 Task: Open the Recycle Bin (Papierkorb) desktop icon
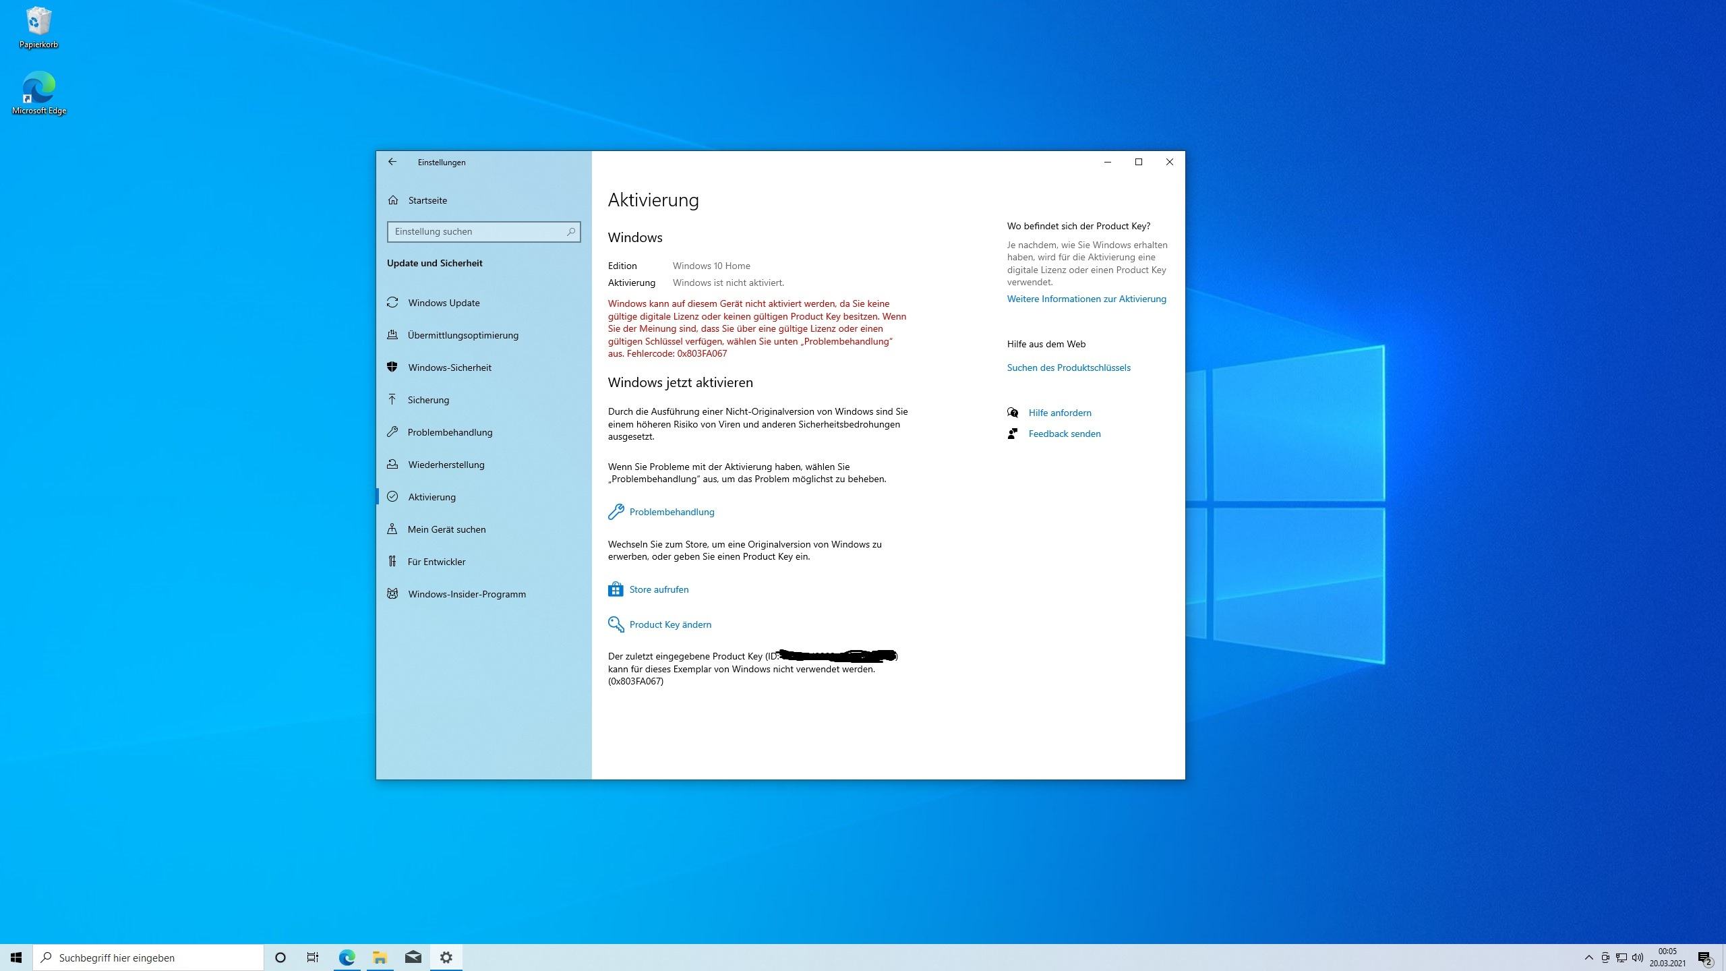pos(38,28)
